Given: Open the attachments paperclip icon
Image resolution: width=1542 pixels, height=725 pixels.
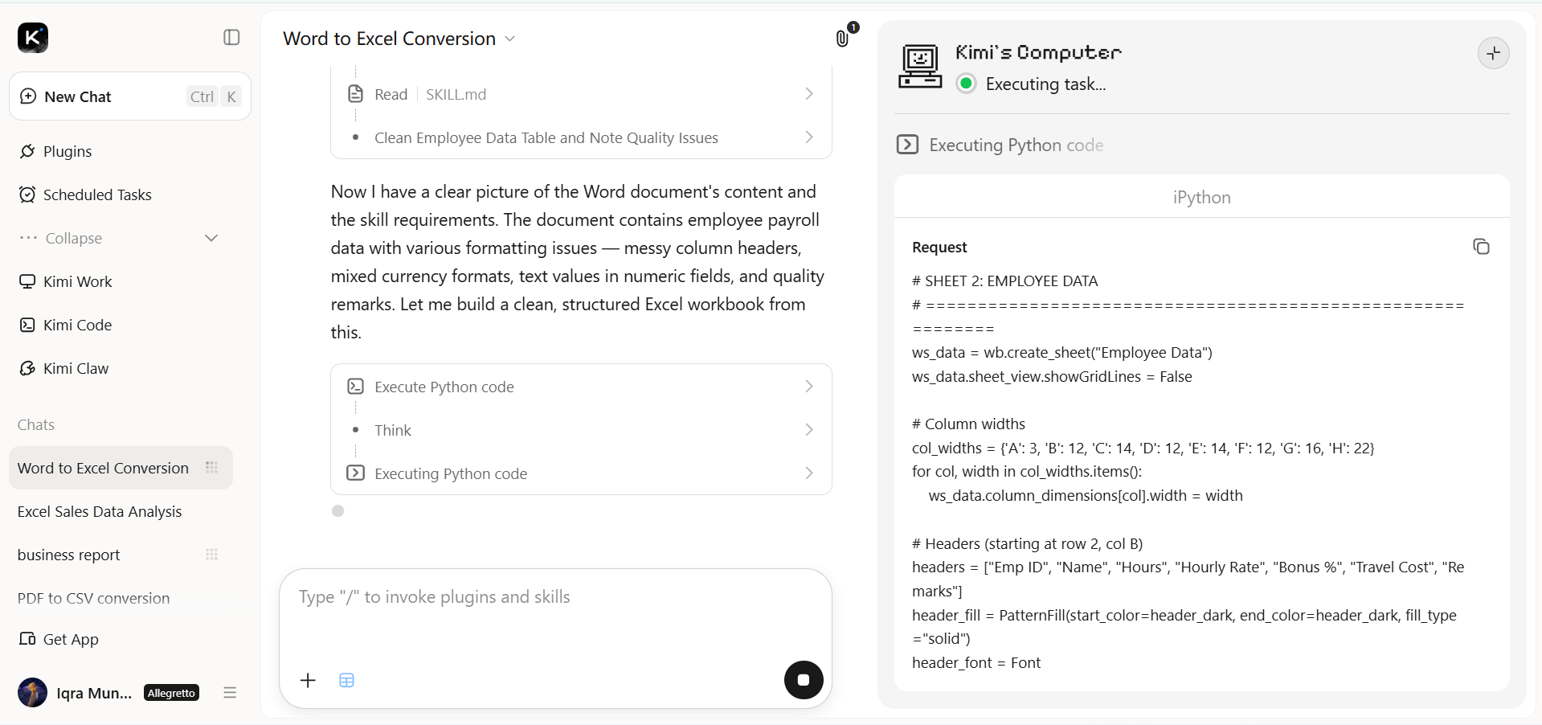Looking at the screenshot, I should tap(842, 38).
